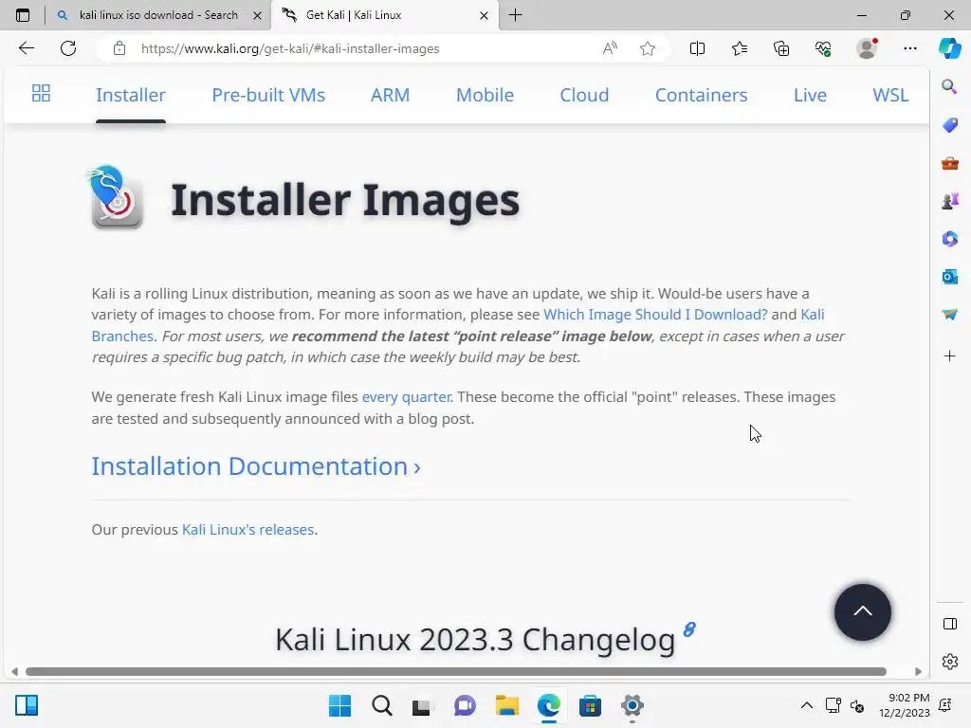
Task: Open sidebar Drop paper plane icon
Action: [949, 315]
